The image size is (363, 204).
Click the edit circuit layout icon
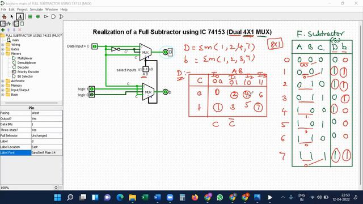click(x=16, y=24)
